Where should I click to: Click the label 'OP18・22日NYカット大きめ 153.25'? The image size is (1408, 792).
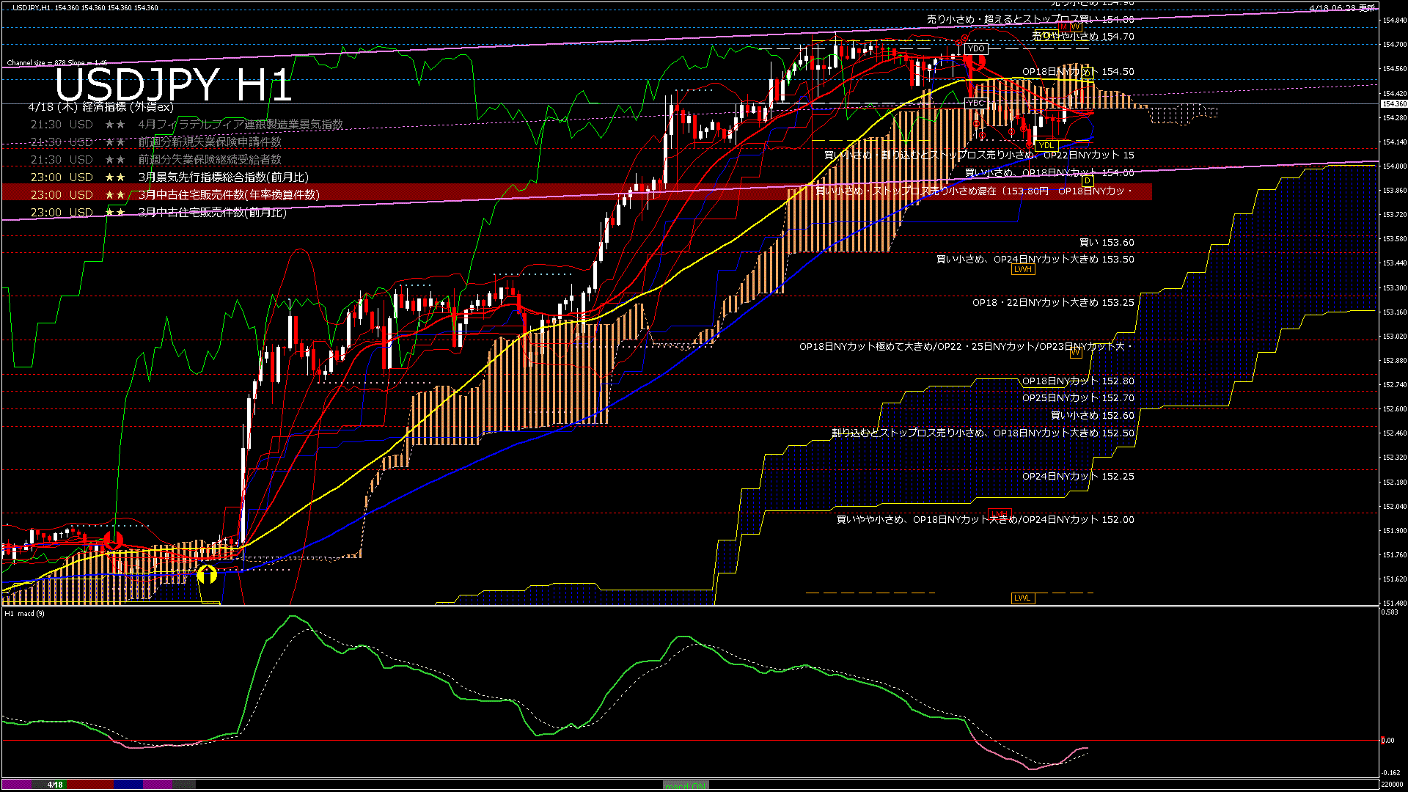click(1053, 303)
